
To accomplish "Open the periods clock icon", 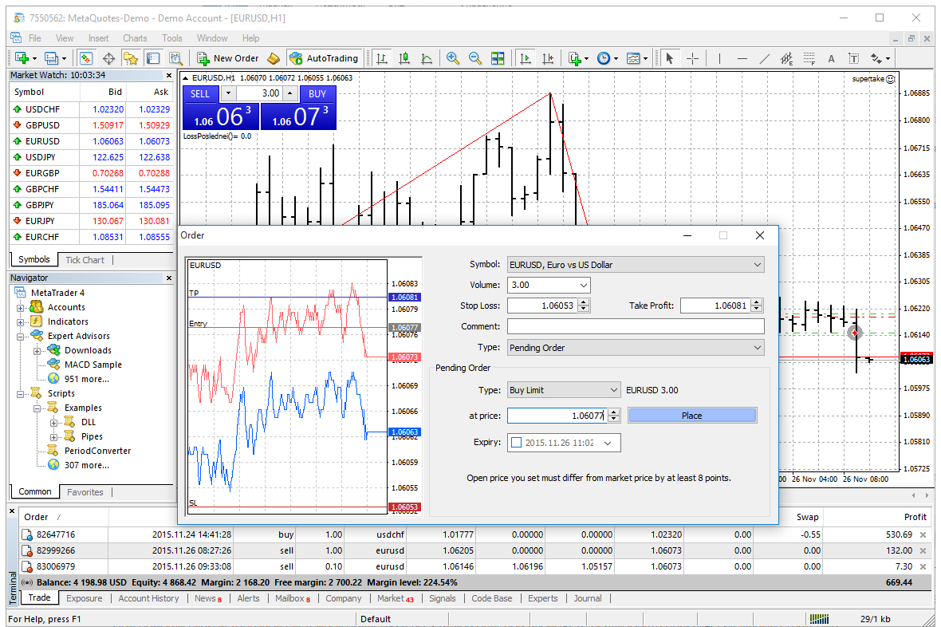I will tap(604, 58).
